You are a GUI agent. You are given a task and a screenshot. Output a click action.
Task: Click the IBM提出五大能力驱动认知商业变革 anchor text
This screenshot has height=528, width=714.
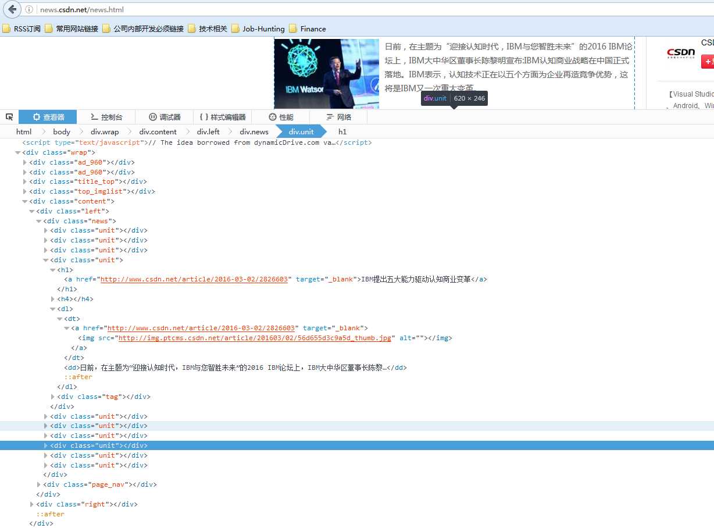click(x=416, y=279)
